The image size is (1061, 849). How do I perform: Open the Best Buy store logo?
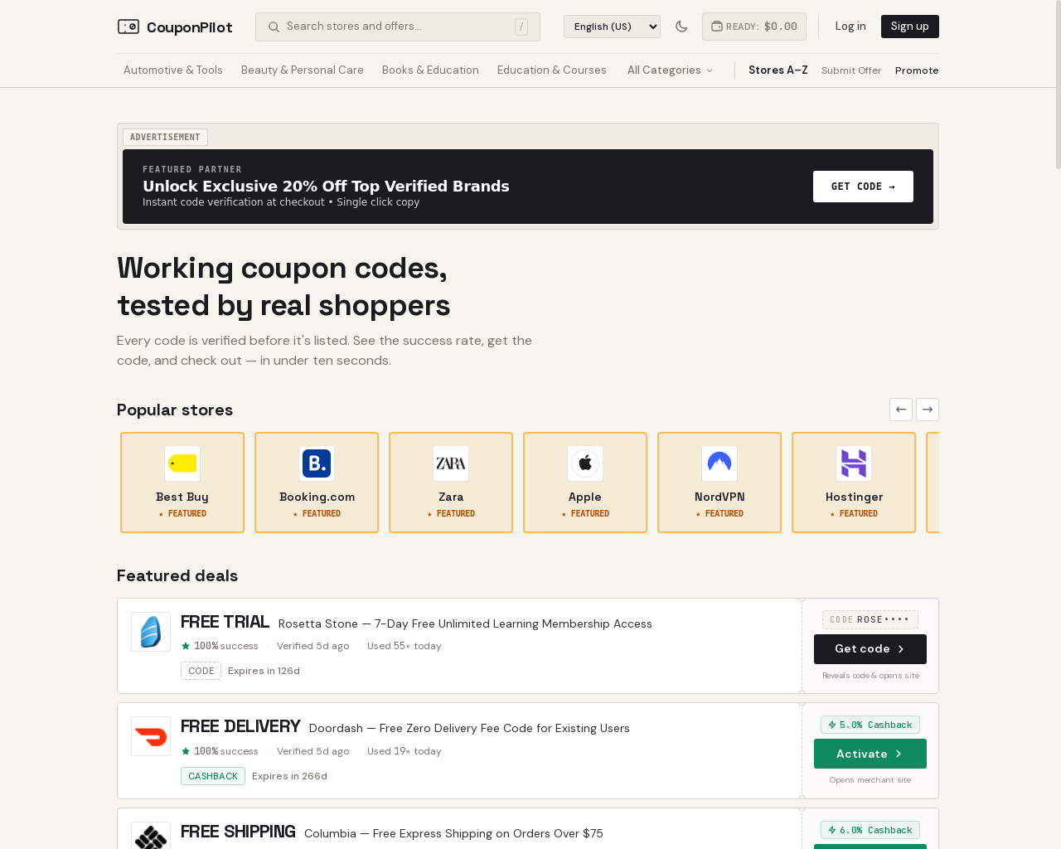click(x=182, y=463)
